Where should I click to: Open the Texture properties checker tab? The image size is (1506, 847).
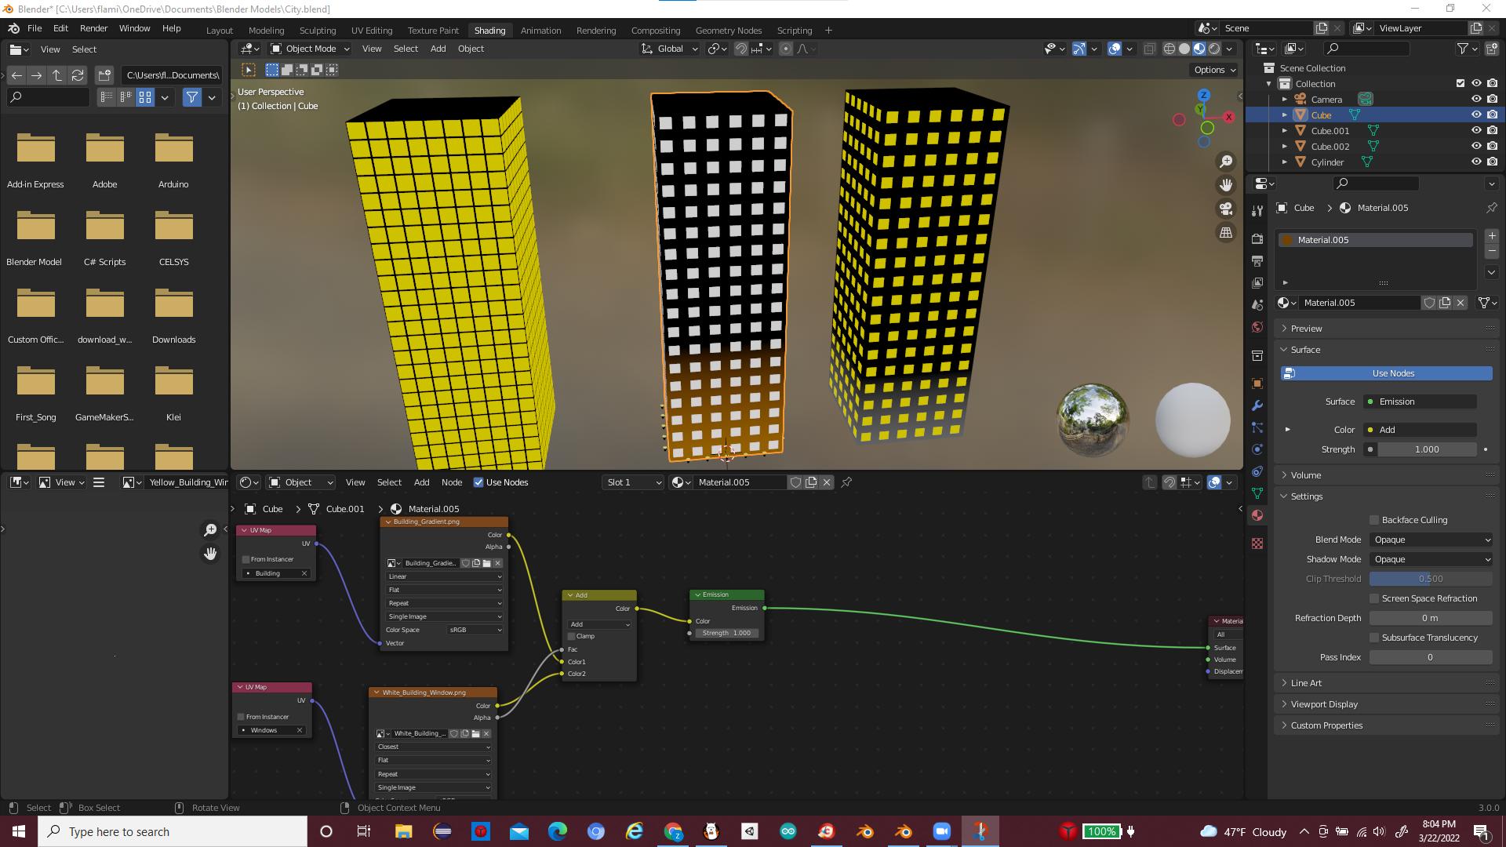1257,543
